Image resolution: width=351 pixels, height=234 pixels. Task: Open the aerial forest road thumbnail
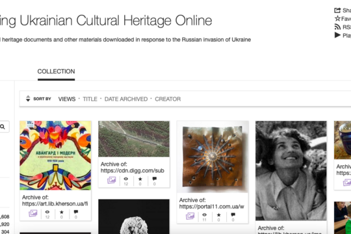[x=134, y=139]
